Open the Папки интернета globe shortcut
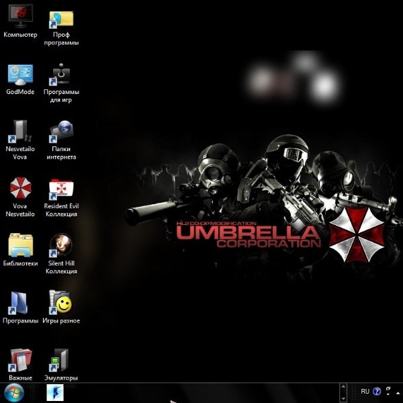 (x=61, y=140)
